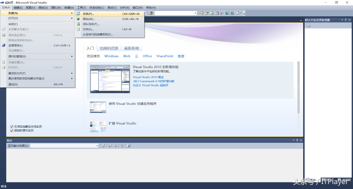Expand the Open (打开) submenu

point(38,18)
